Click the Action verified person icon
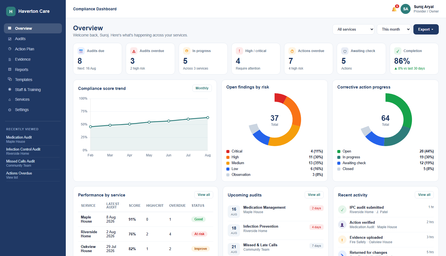Viewport: 446px width, 256px height. [342, 225]
